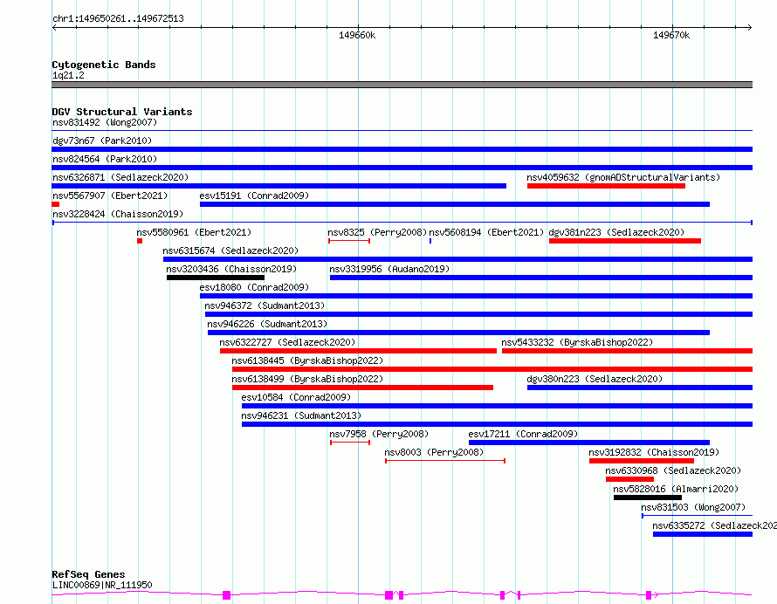Click dgv380n223 (Sedlazeck2020) label
Screen dimensions: 777x604
tap(595, 379)
